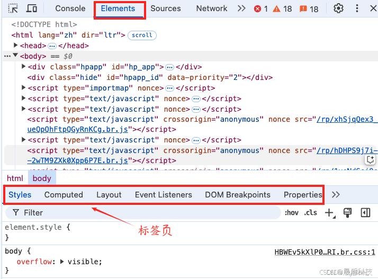Screen dimensions: 378x279
Task: Select the body breadcrumb
Action: 42,178
